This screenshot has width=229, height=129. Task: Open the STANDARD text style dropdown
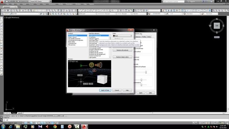coord(158,14)
